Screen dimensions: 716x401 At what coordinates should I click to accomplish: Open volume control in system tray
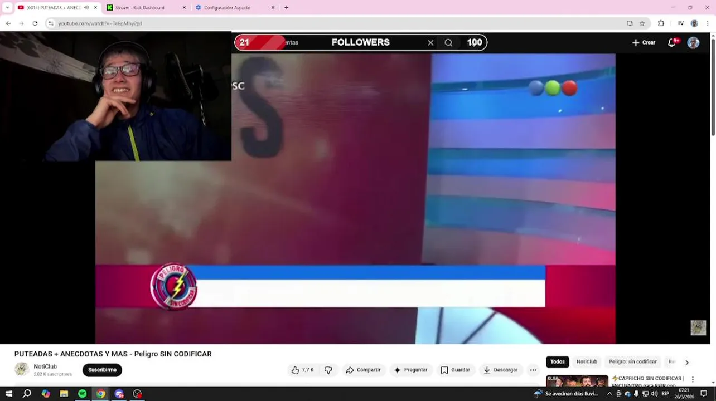(x=654, y=394)
